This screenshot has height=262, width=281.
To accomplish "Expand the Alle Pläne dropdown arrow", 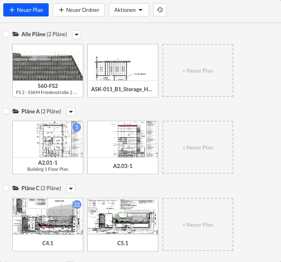I will coord(77,34).
